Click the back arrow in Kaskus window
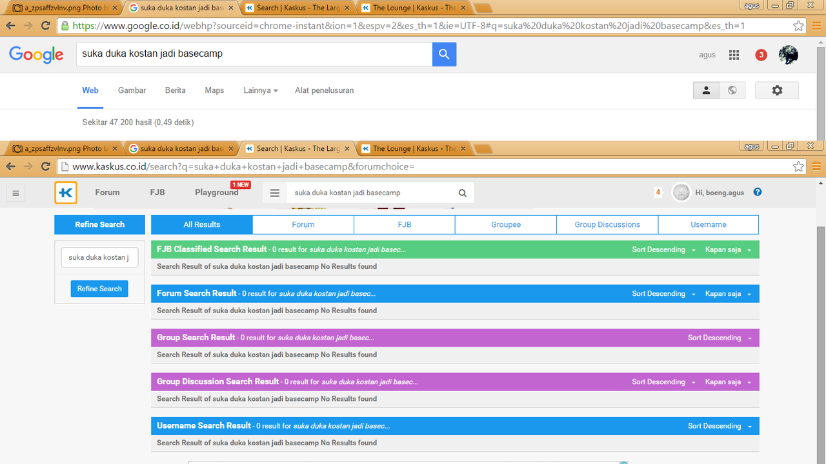 point(10,166)
